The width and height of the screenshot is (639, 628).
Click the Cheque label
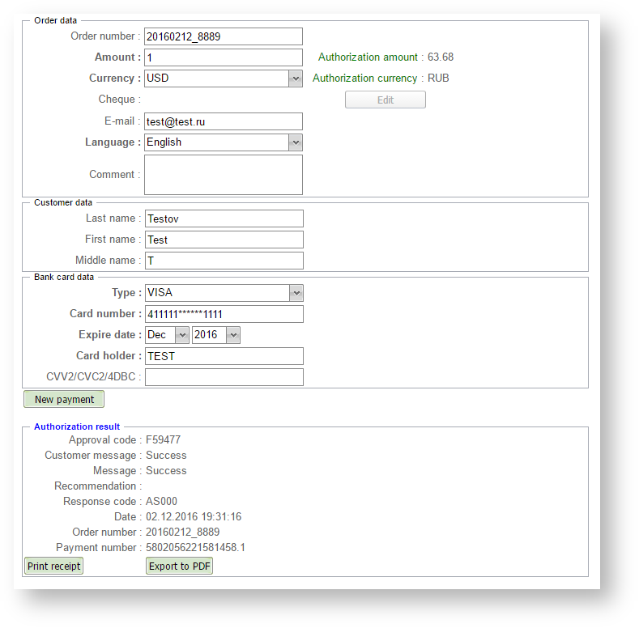coord(119,100)
